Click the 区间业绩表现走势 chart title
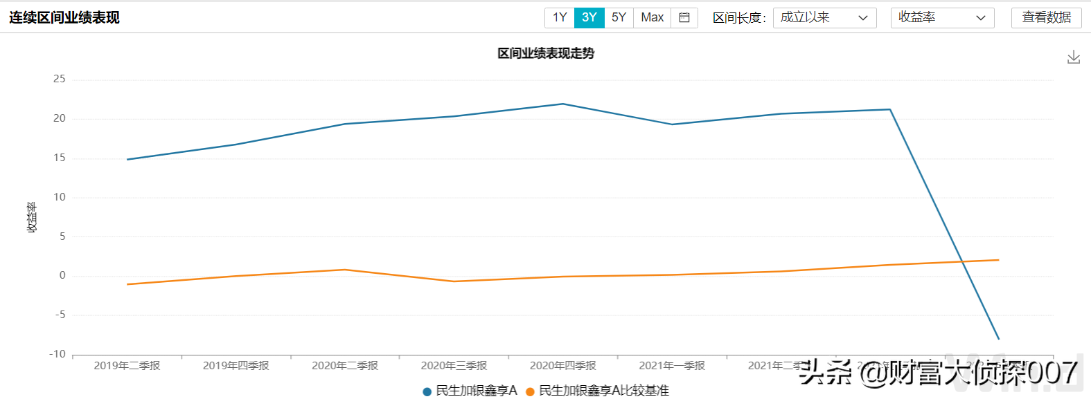Viewport: 1091px width, 399px height. click(546, 53)
